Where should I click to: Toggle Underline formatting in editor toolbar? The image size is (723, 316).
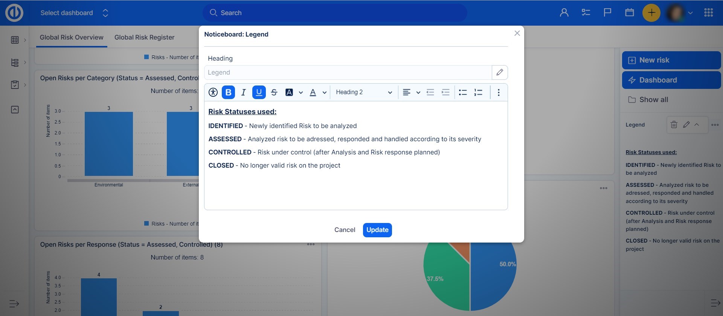point(259,92)
